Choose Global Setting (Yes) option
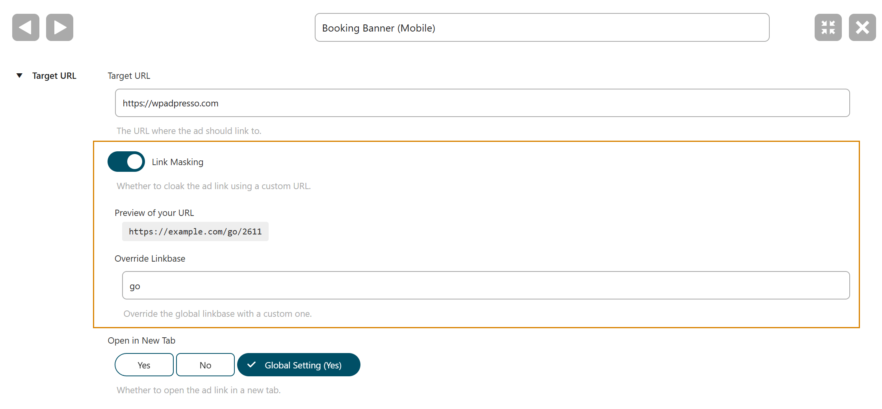The image size is (882, 409). 299,365
